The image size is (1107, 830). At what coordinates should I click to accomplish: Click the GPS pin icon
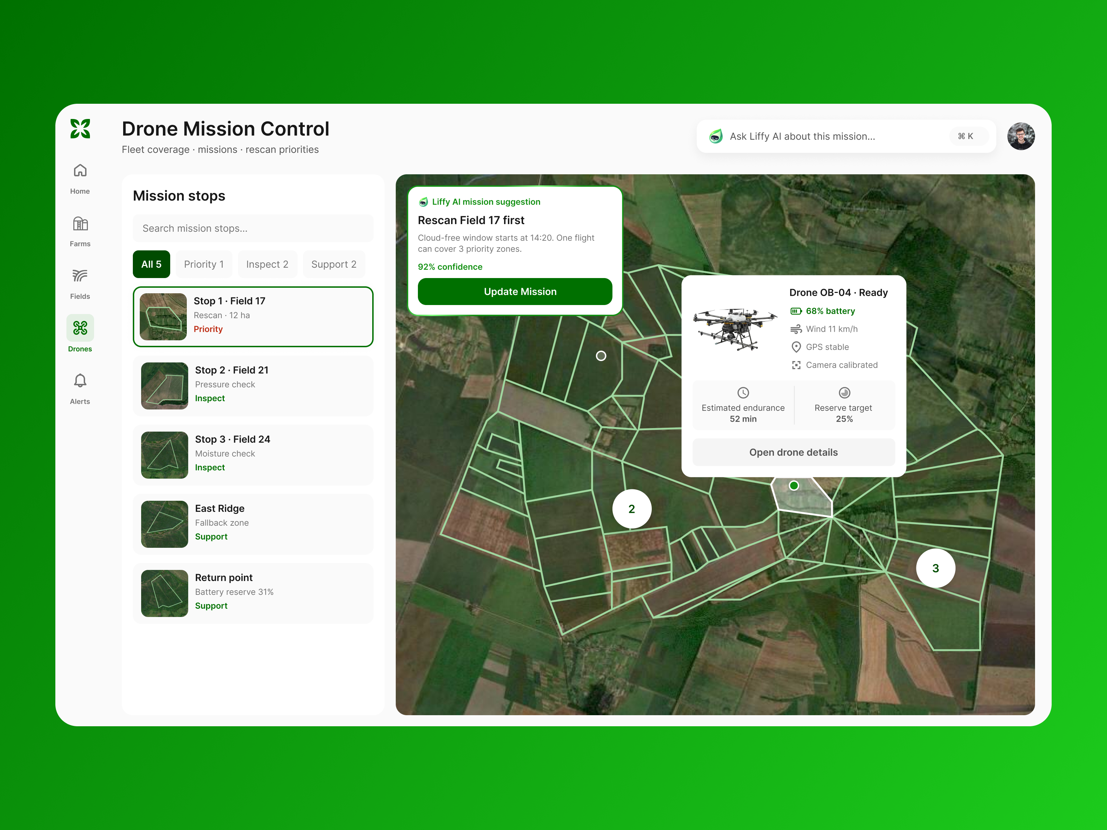pos(796,347)
